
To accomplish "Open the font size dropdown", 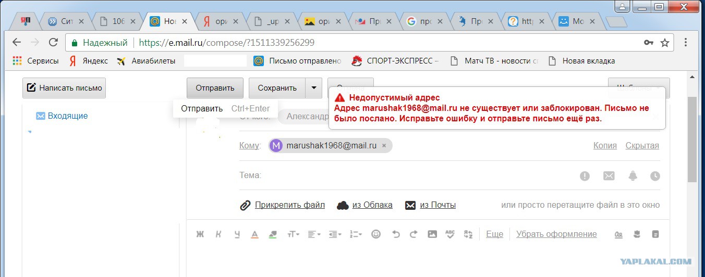I will (293, 234).
